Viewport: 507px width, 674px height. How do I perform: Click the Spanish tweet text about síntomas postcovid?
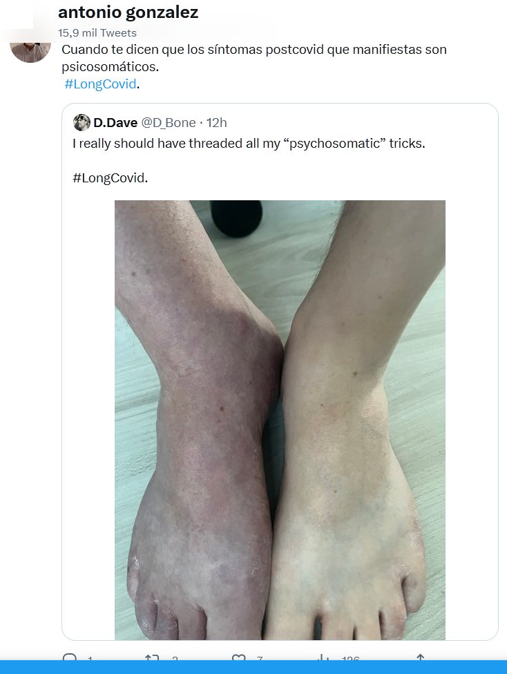coord(254,58)
